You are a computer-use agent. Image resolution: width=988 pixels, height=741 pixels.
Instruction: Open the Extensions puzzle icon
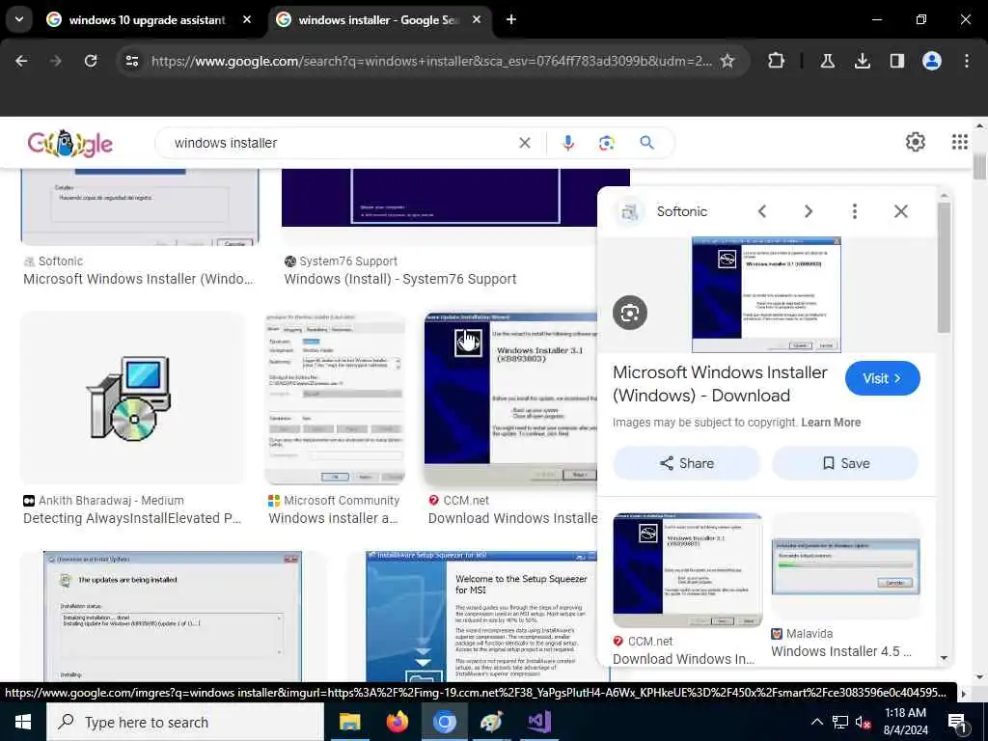tap(777, 61)
